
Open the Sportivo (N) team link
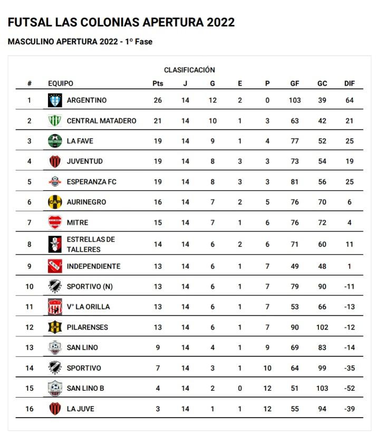click(x=88, y=287)
